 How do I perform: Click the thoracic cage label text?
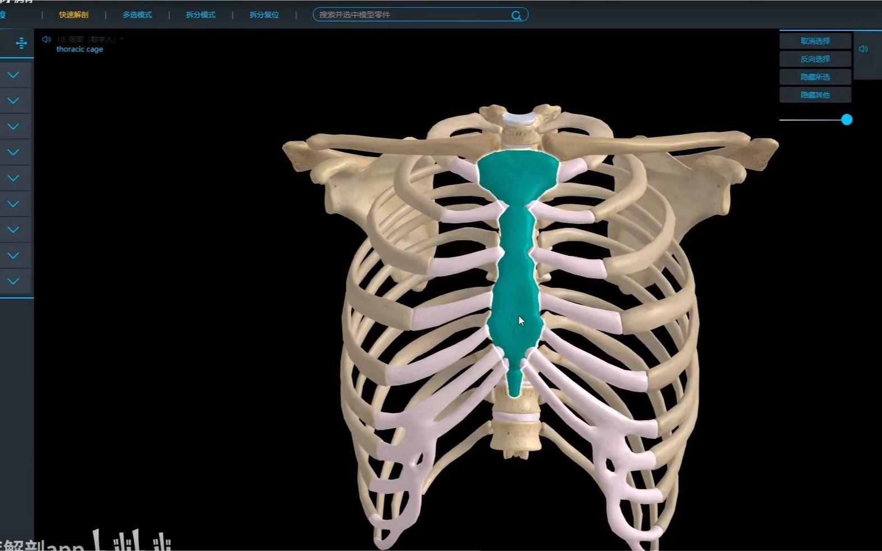(80, 49)
